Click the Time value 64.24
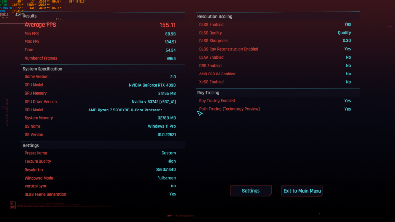Viewport: 395px width, 222px height. coord(170,50)
